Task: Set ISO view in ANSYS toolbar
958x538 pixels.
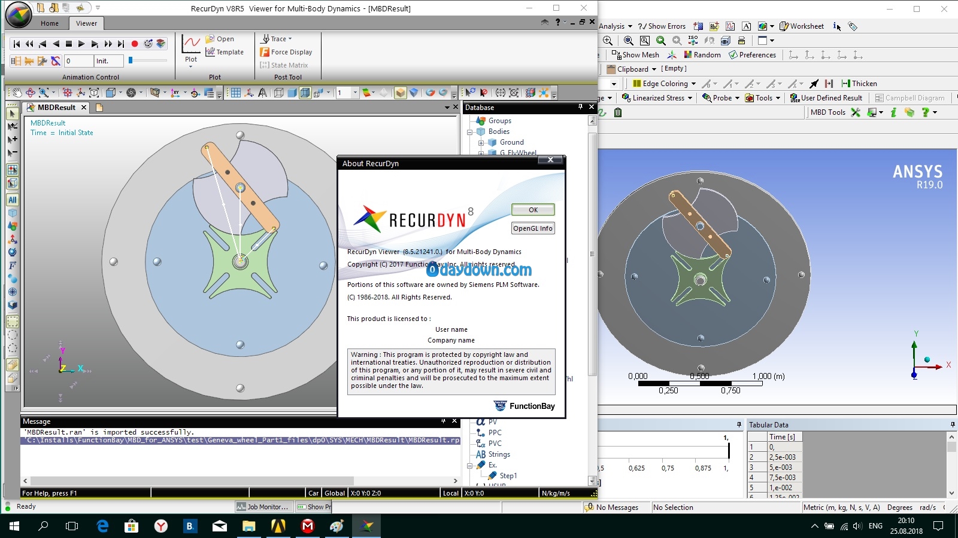Action: coord(693,41)
